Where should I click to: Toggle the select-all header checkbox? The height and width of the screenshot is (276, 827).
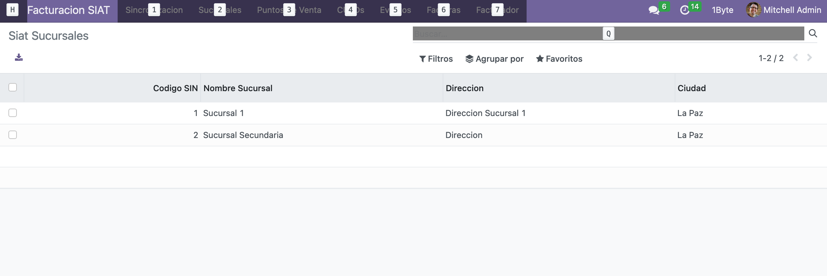click(x=13, y=88)
